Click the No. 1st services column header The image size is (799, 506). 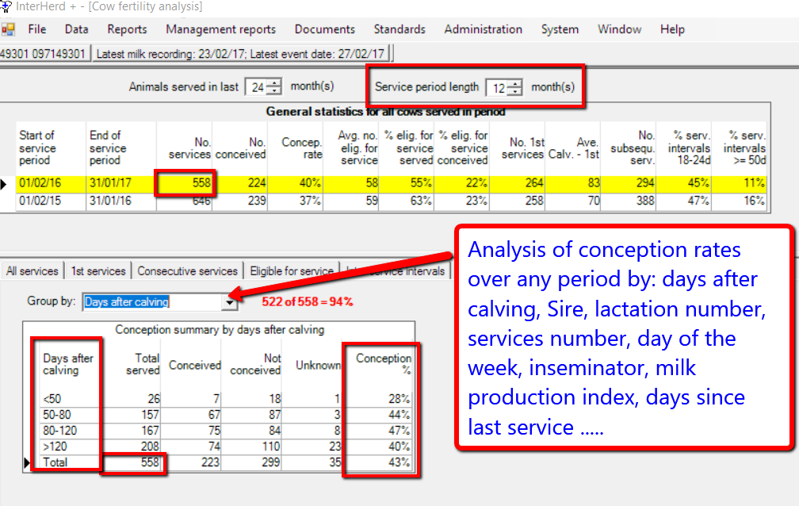point(518,148)
